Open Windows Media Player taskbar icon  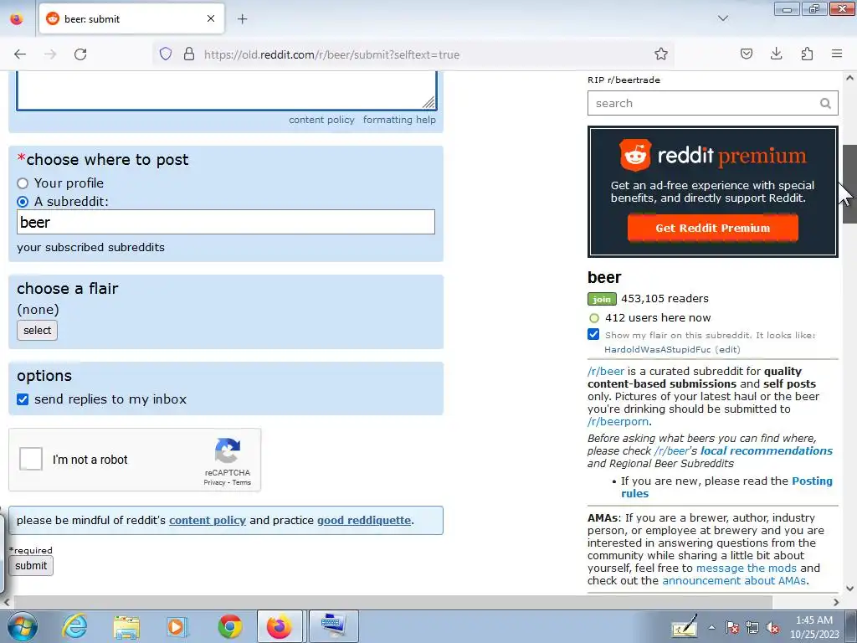[177, 626]
